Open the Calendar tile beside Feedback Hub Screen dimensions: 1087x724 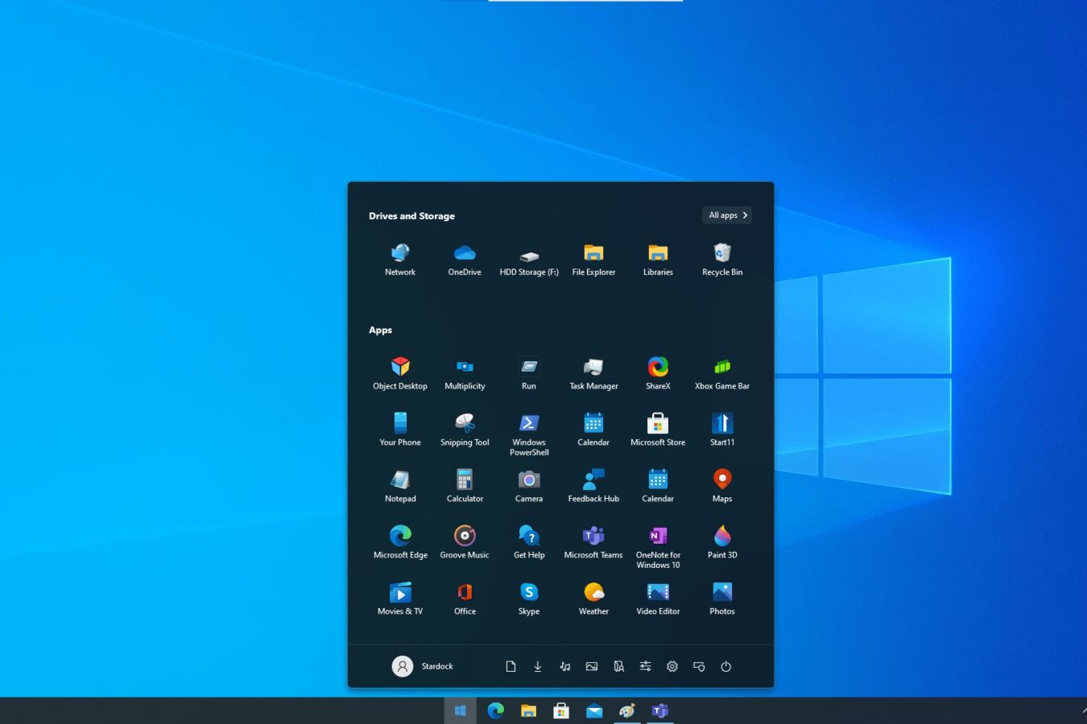coord(658,487)
